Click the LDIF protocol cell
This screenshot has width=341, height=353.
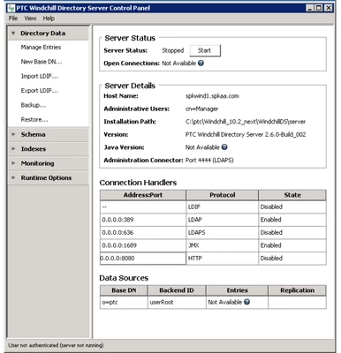coord(223,207)
